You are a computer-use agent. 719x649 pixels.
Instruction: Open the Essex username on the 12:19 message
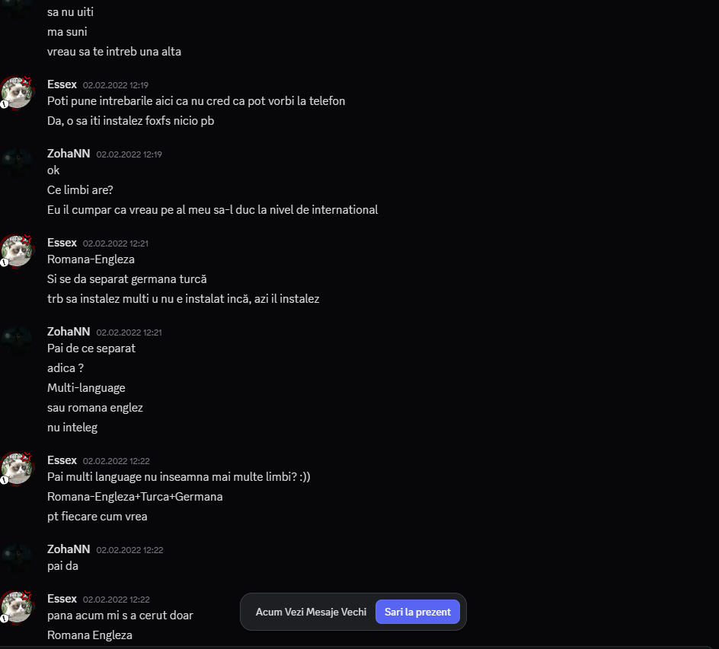62,84
